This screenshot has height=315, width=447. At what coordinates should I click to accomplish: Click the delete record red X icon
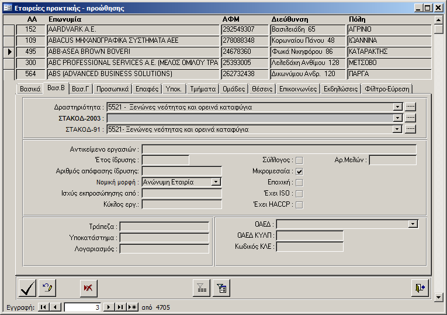pyautogui.click(x=89, y=287)
